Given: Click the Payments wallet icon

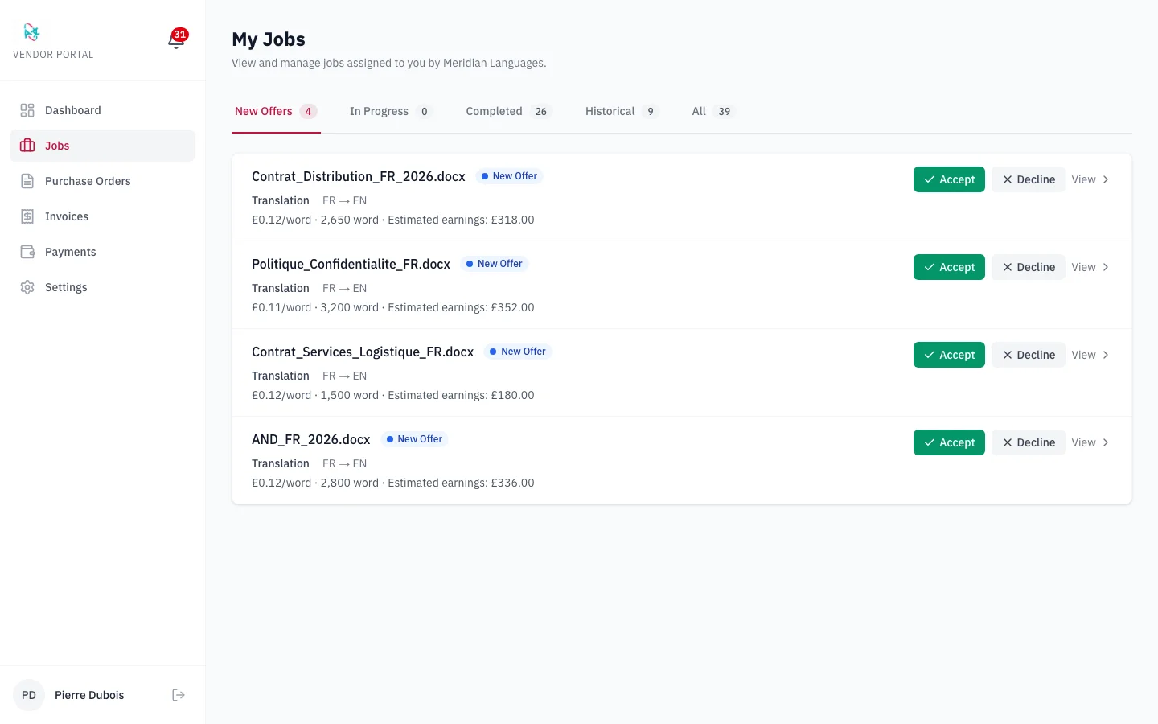Looking at the screenshot, I should 27,252.
